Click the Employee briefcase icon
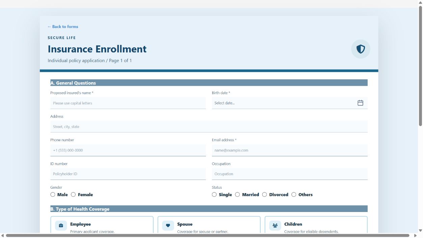The image size is (423, 238). point(61,226)
